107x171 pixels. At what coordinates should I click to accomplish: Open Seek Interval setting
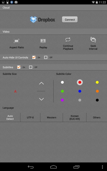[x=93, y=43]
